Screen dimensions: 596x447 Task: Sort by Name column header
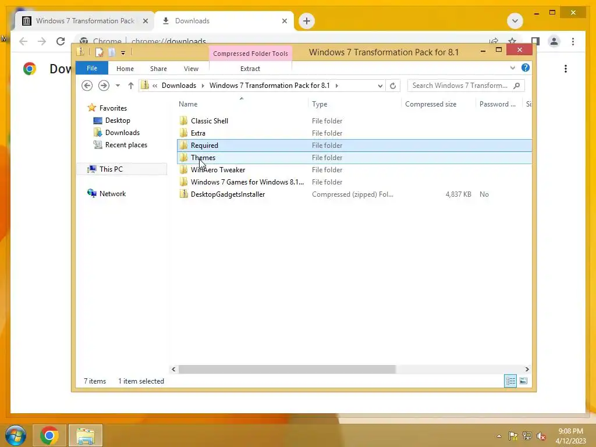click(x=243, y=104)
